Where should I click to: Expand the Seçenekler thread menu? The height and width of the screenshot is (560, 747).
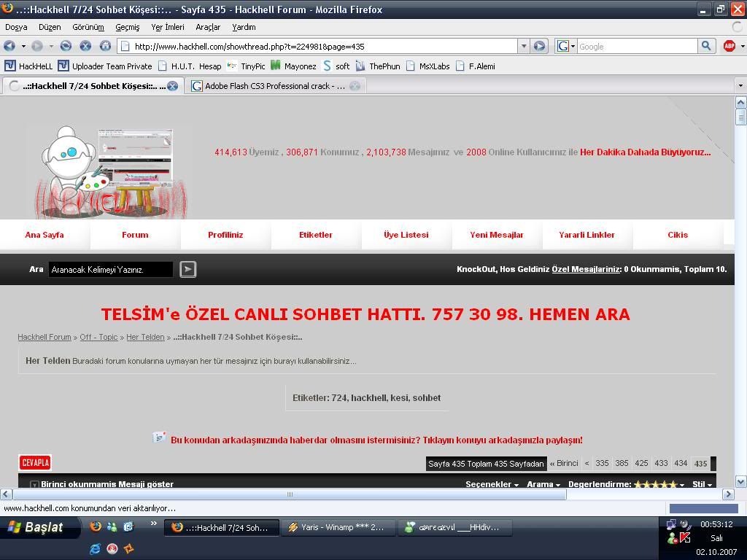point(492,484)
